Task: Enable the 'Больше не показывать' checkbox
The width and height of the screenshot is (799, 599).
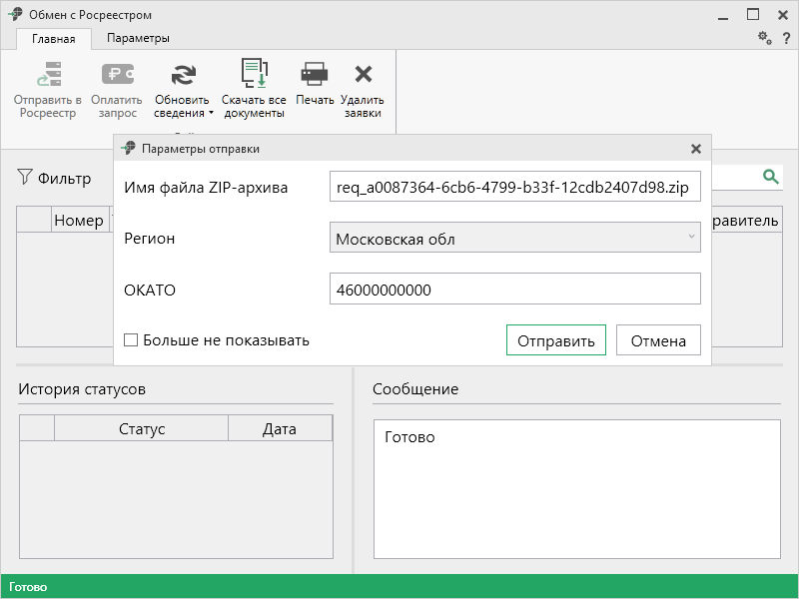Action: point(131,340)
